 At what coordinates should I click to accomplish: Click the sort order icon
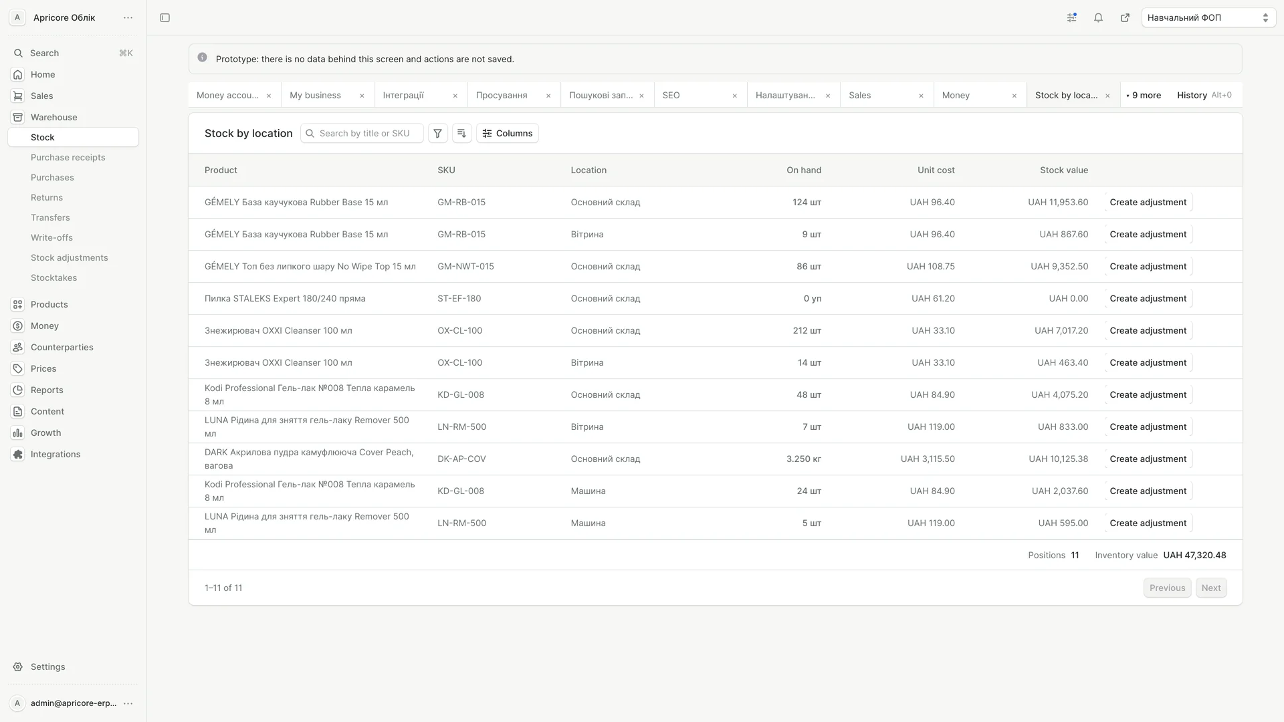[461, 134]
